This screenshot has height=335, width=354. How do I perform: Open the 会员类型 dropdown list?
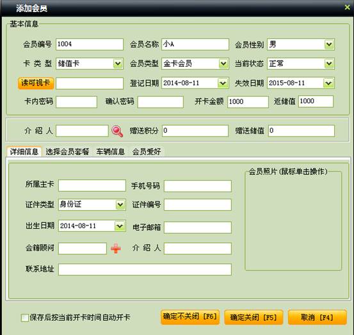click(x=223, y=63)
